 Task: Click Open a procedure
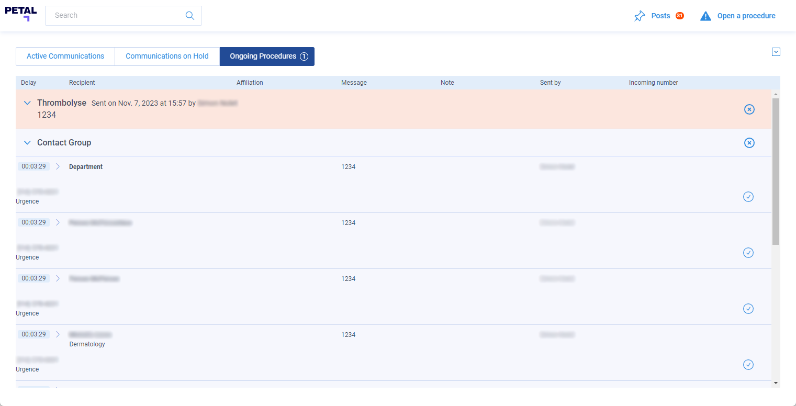(746, 16)
